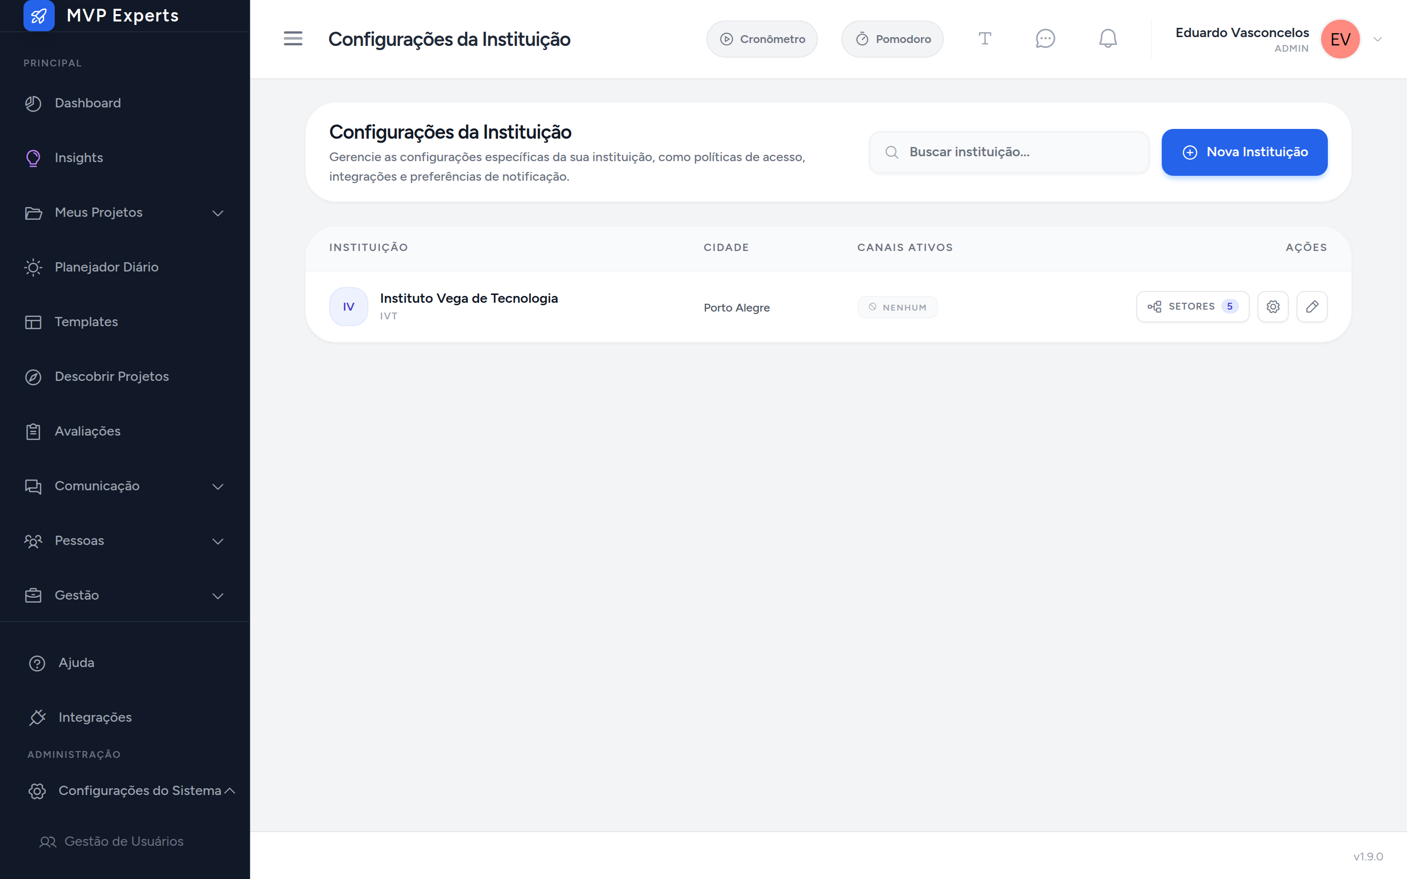The height and width of the screenshot is (879, 1407).
Task: Click the Gestão de Usuários people icon
Action: pos(48,842)
